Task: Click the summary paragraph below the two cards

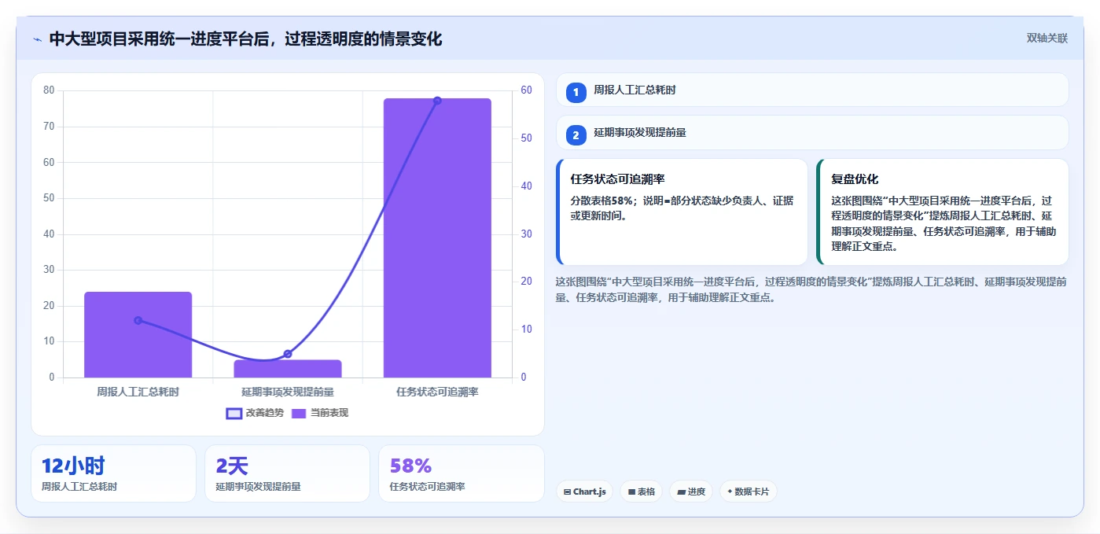Action: coord(811,289)
